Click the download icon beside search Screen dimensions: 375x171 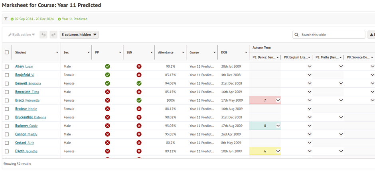pos(371,35)
